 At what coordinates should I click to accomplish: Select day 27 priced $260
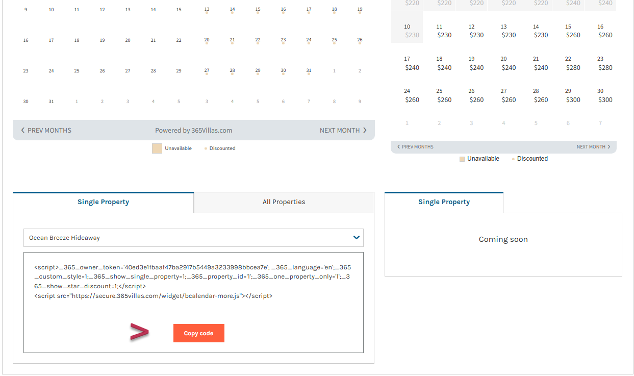[x=509, y=95]
